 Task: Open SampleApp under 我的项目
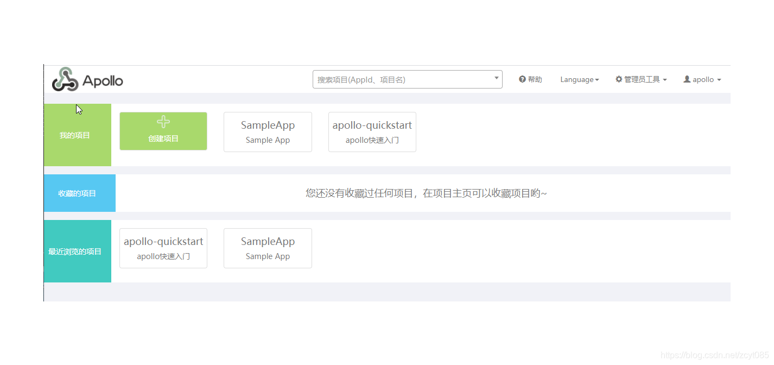click(268, 132)
